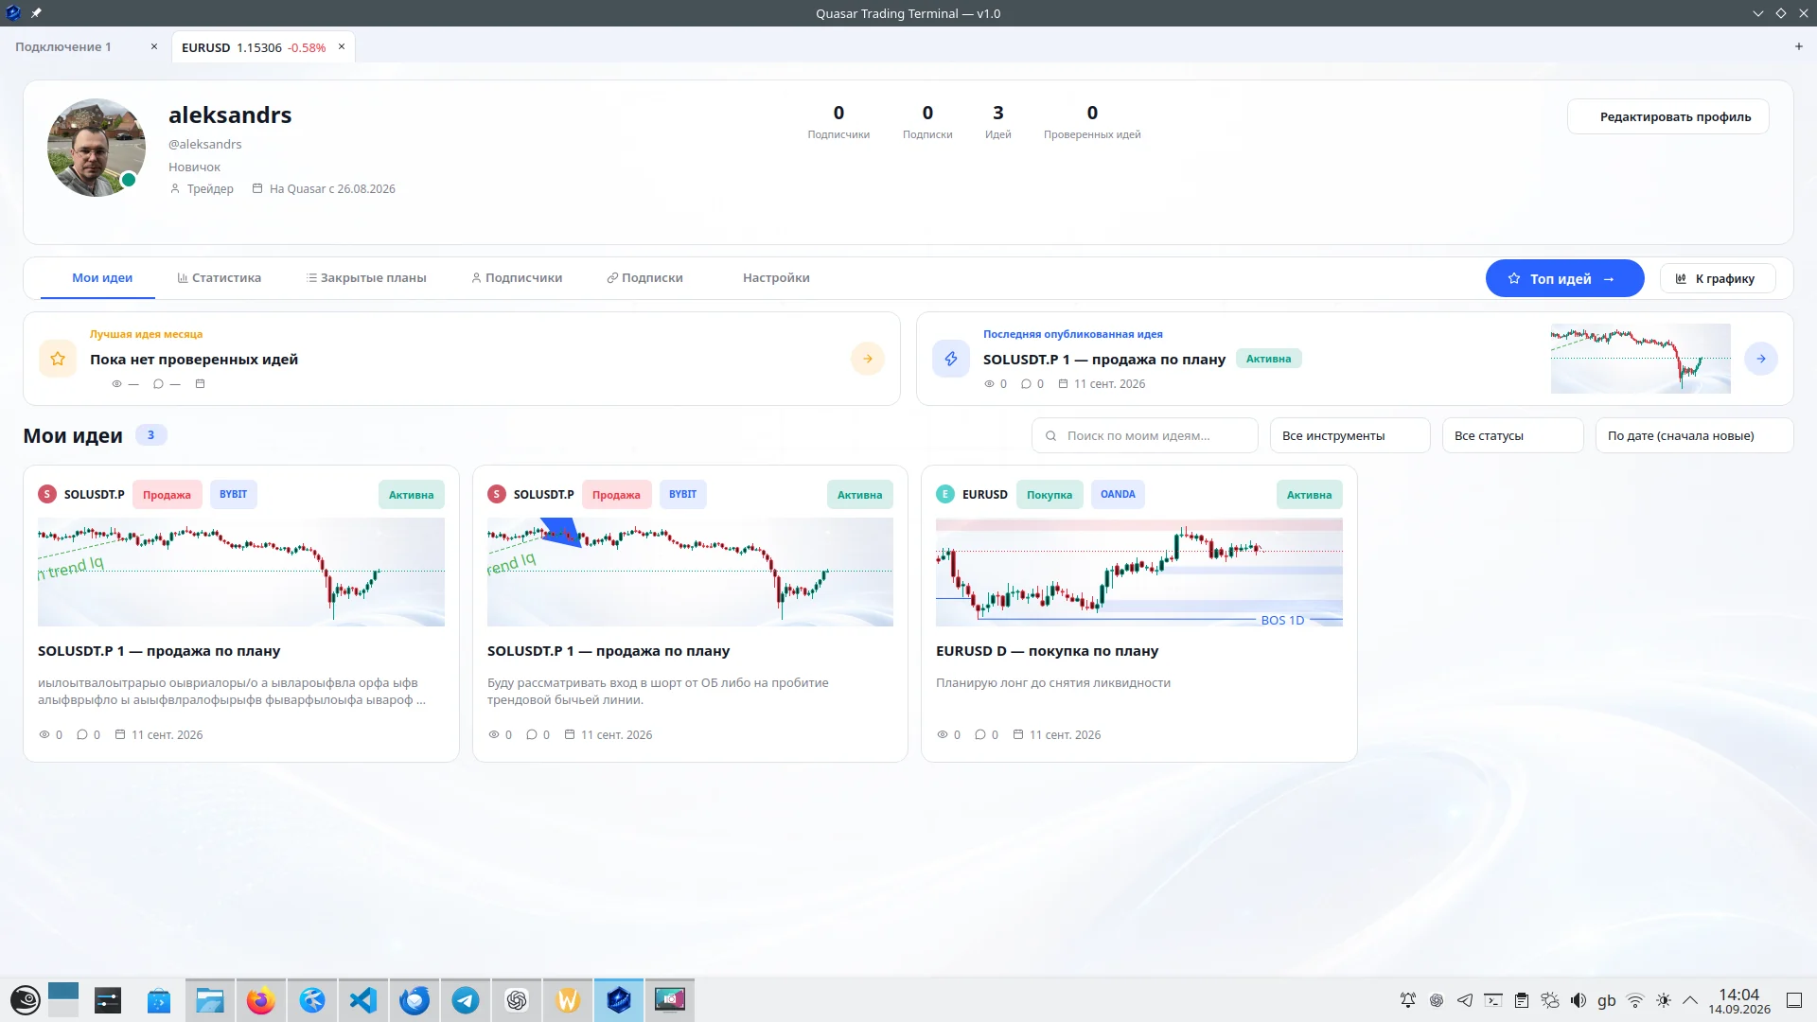Click the OANDA tag on the EURUSD card
The width and height of the screenshot is (1817, 1022).
(1117, 495)
